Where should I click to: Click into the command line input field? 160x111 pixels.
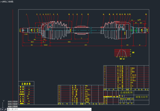[x=50, y=109]
